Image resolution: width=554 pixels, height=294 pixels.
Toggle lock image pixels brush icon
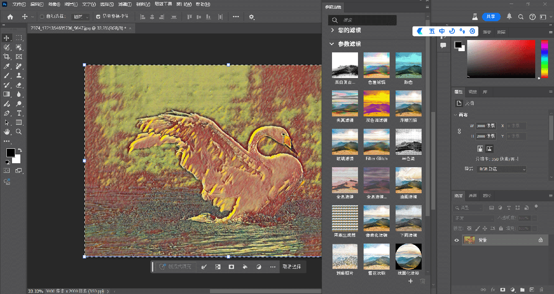(477, 228)
